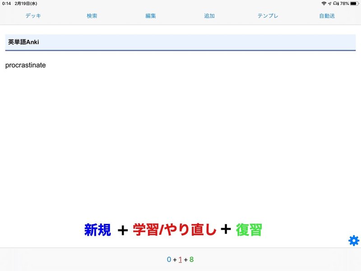Screen dimensions: 361x271
Task: Click the battery icon in status bar
Action: click(354, 4)
